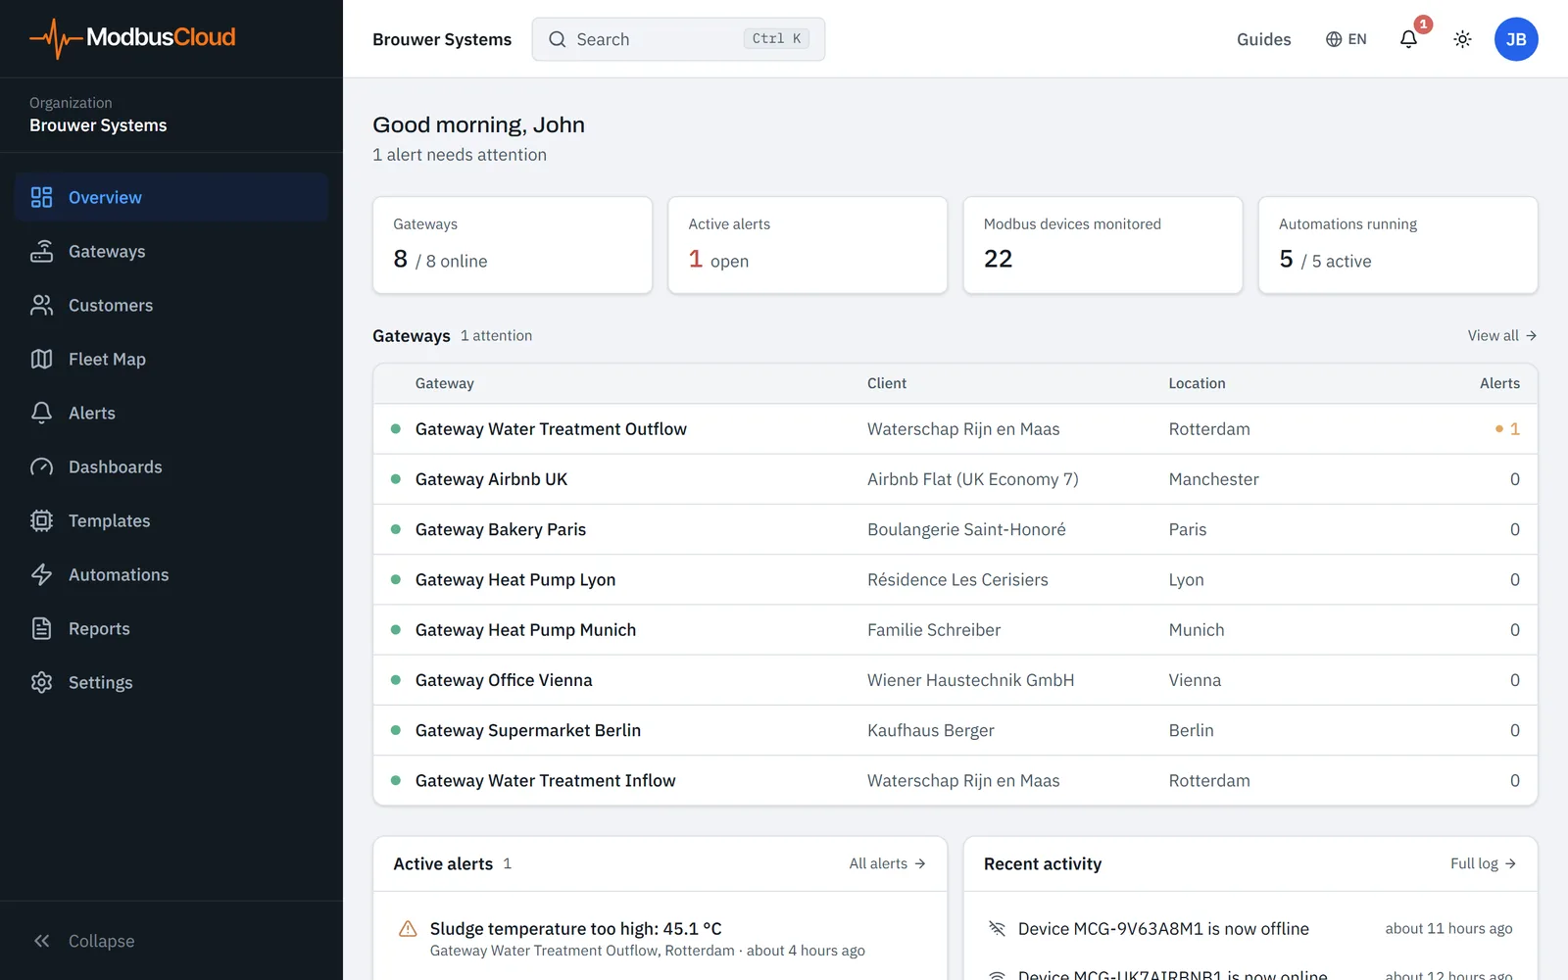Select Gateway Water Treatment Outflow row
Screen dimensions: 1568x980
[955, 429]
